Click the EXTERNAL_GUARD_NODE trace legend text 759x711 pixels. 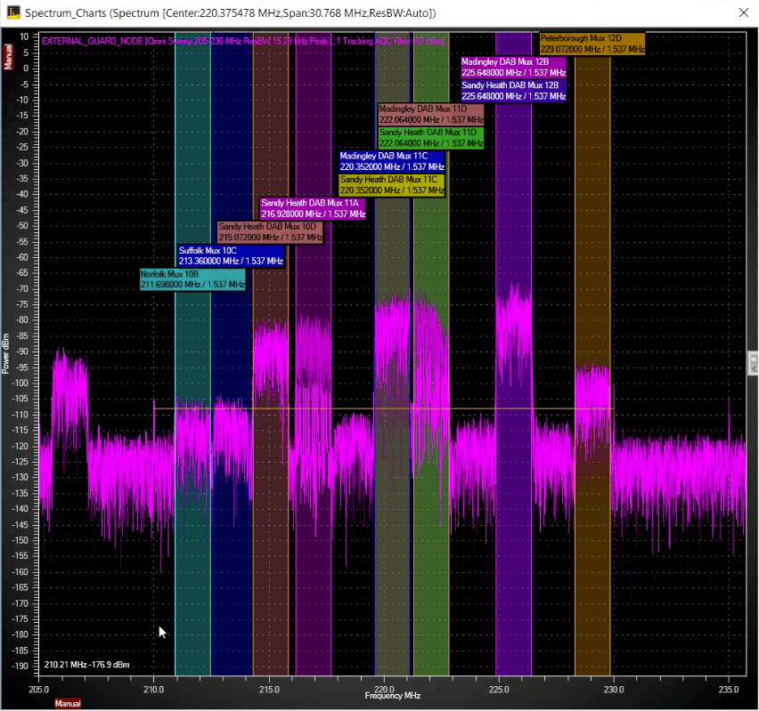coord(243,41)
